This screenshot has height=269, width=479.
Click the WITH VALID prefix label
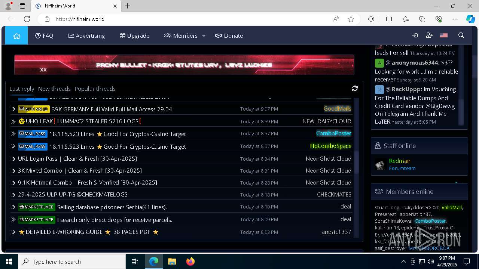(x=34, y=109)
